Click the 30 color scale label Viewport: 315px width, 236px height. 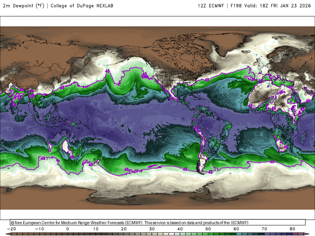pyautogui.click(x=152, y=229)
